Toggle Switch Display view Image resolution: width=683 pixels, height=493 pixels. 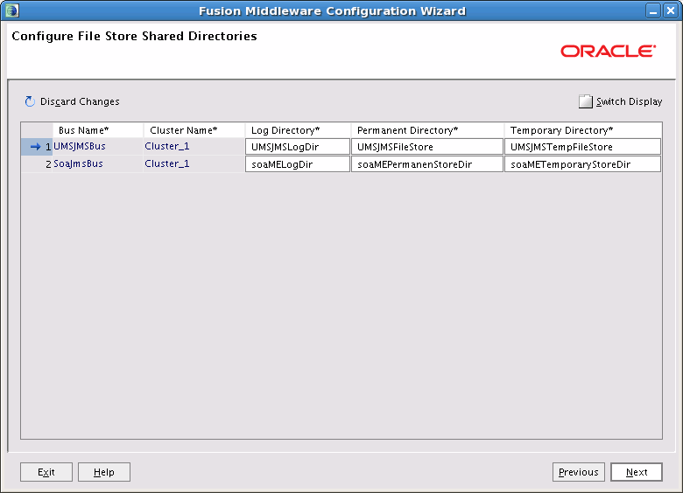(629, 101)
